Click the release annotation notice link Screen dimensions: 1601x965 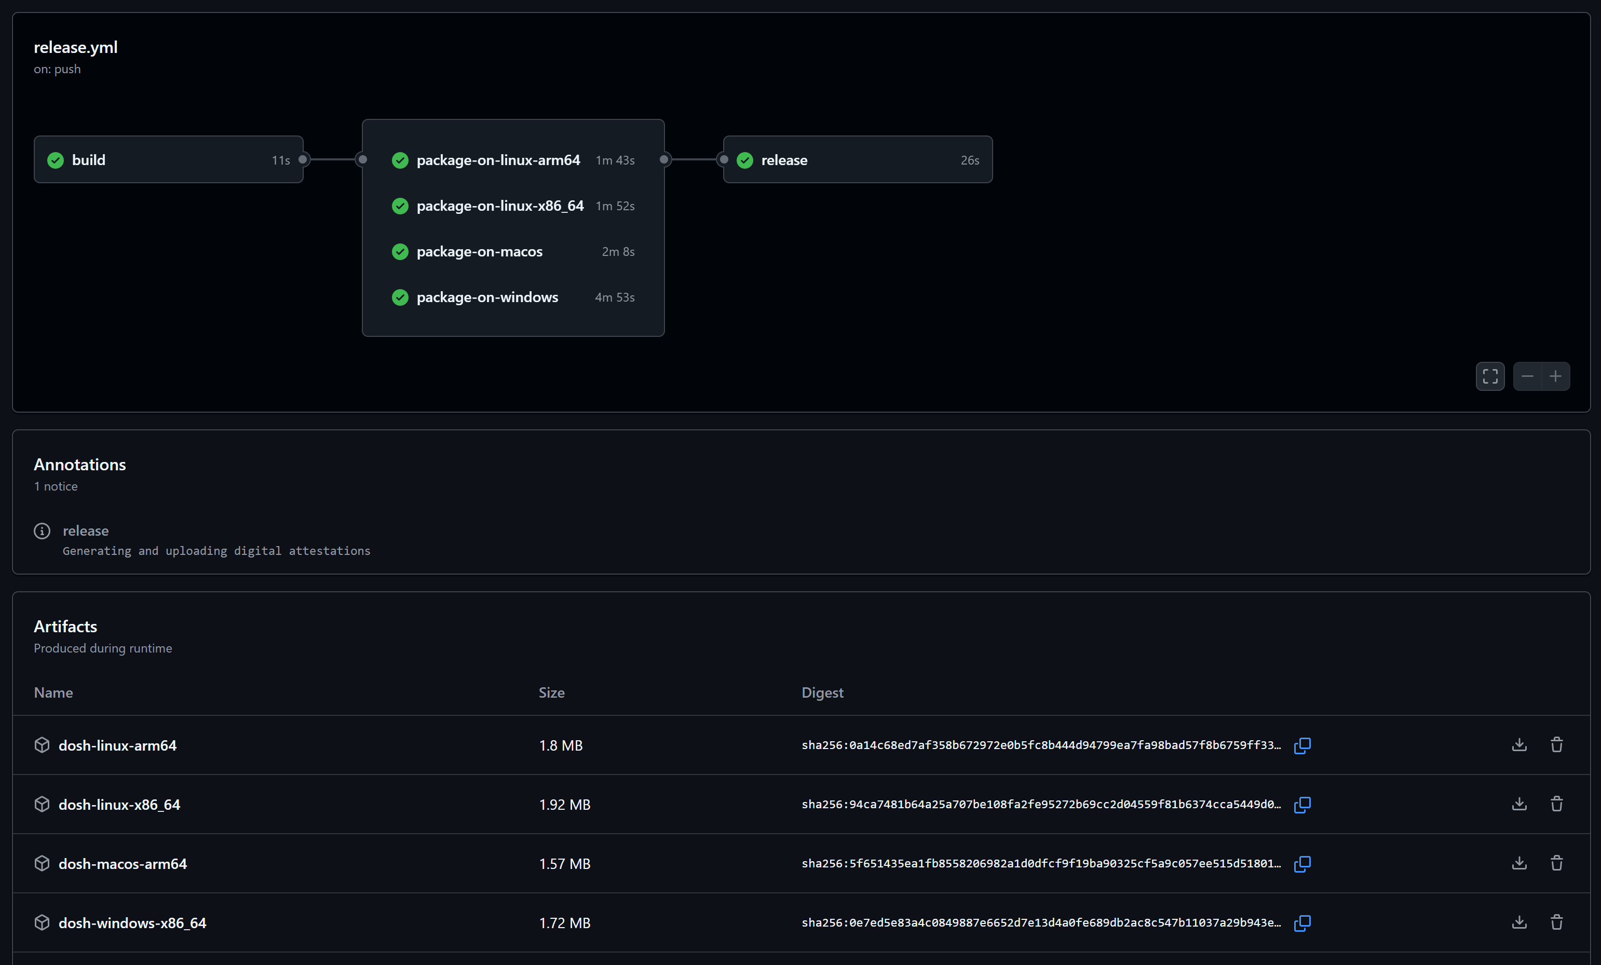(86, 531)
